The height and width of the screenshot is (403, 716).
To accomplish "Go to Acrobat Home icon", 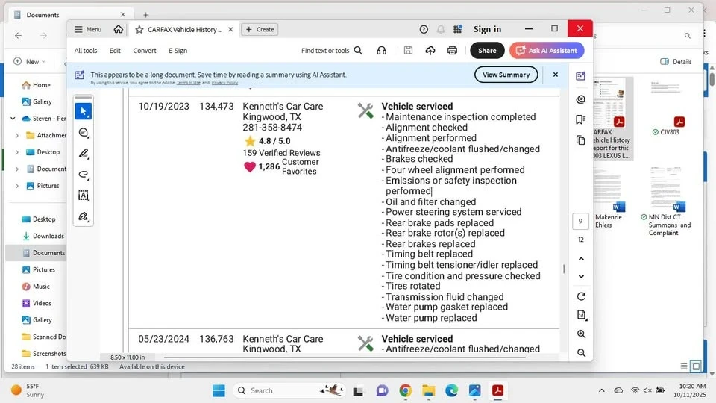I will [119, 29].
